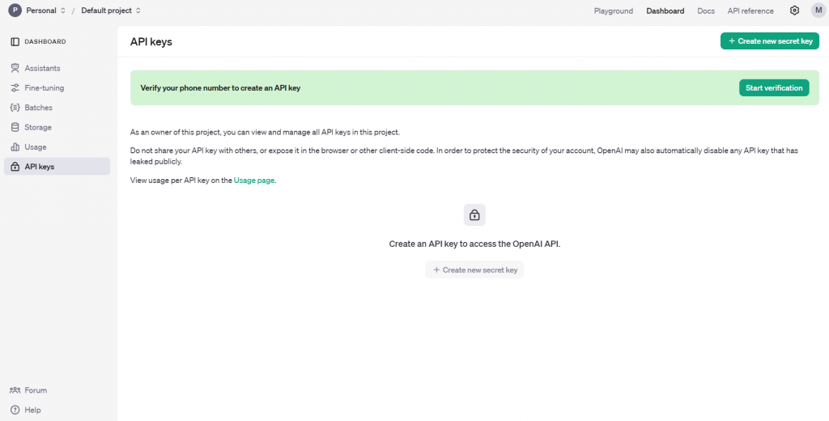Click Start verification button
Screen dimensions: 829x421
point(774,87)
